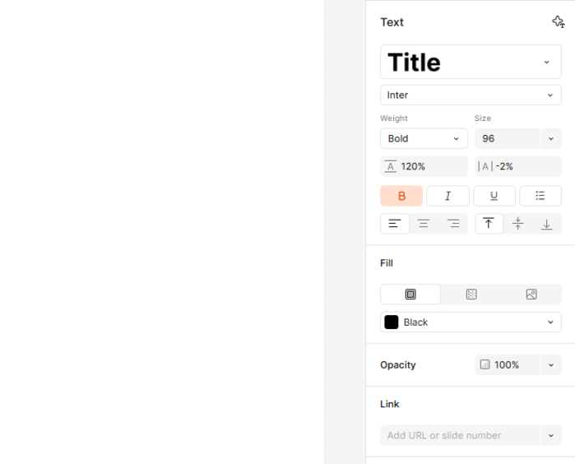Toggle Bold formatting button
The width and height of the screenshot is (575, 464).
point(401,196)
